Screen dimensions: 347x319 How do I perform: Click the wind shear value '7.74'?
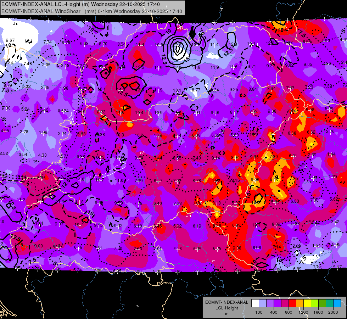[47, 42]
